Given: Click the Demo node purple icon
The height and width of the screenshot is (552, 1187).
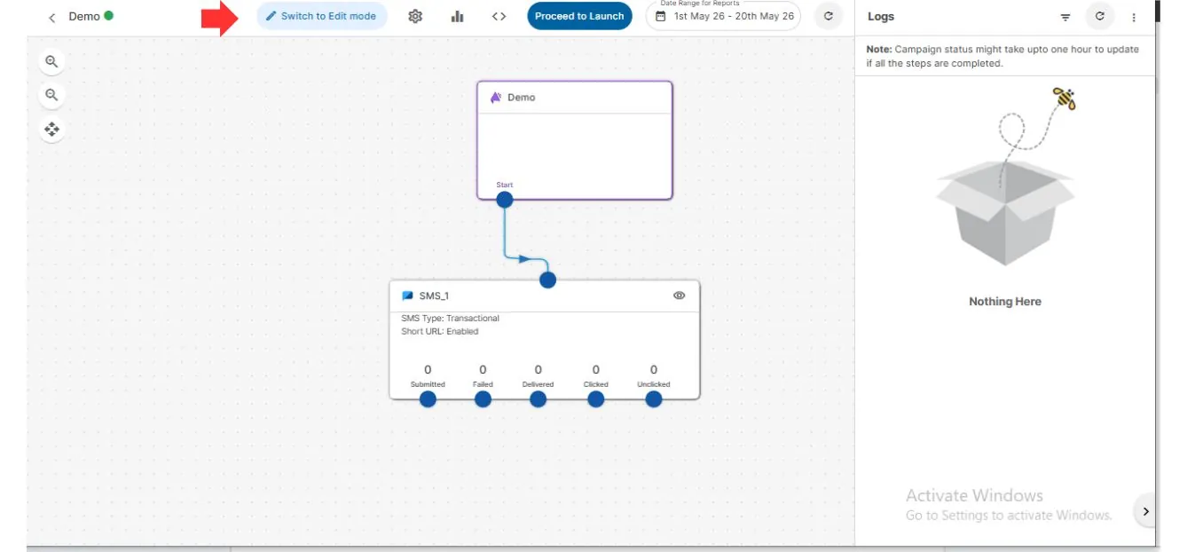Looking at the screenshot, I should 496,98.
